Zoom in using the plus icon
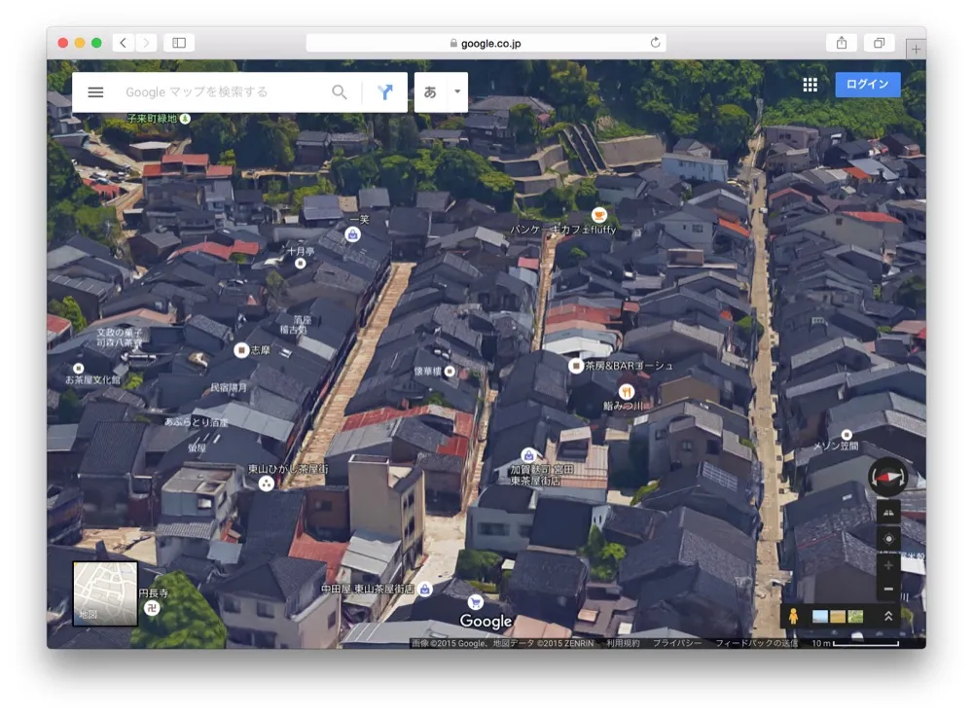Screen dimensions: 973x716 pos(887,564)
